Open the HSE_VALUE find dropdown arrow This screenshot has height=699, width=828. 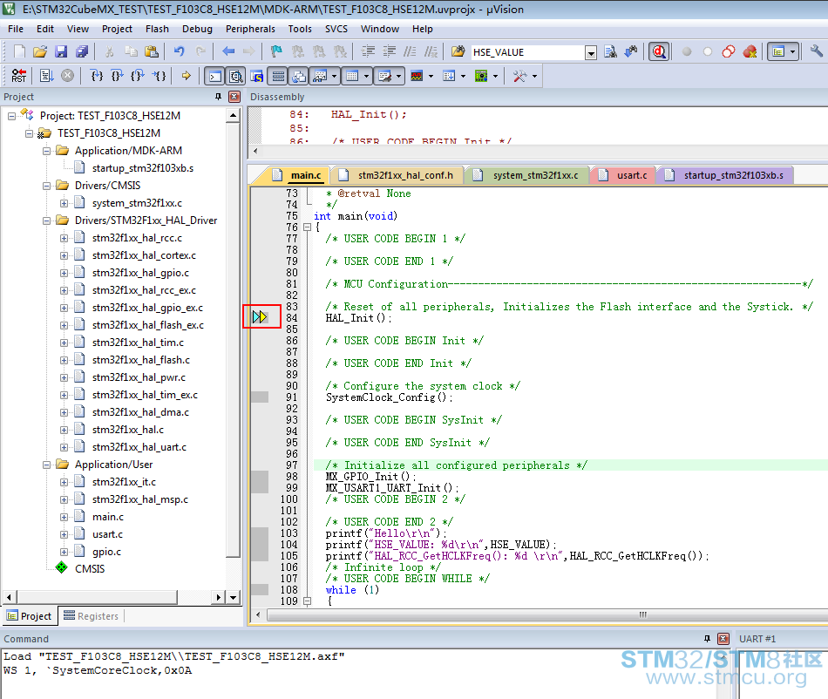591,52
